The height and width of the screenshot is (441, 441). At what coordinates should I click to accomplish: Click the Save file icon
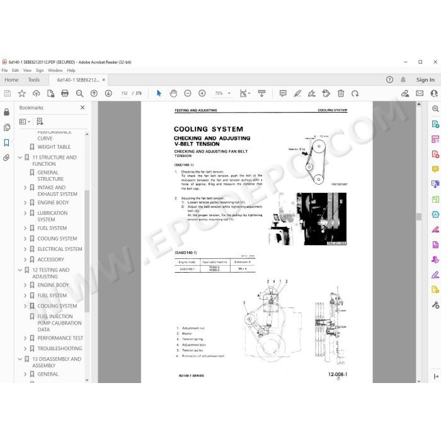[x=8, y=93]
